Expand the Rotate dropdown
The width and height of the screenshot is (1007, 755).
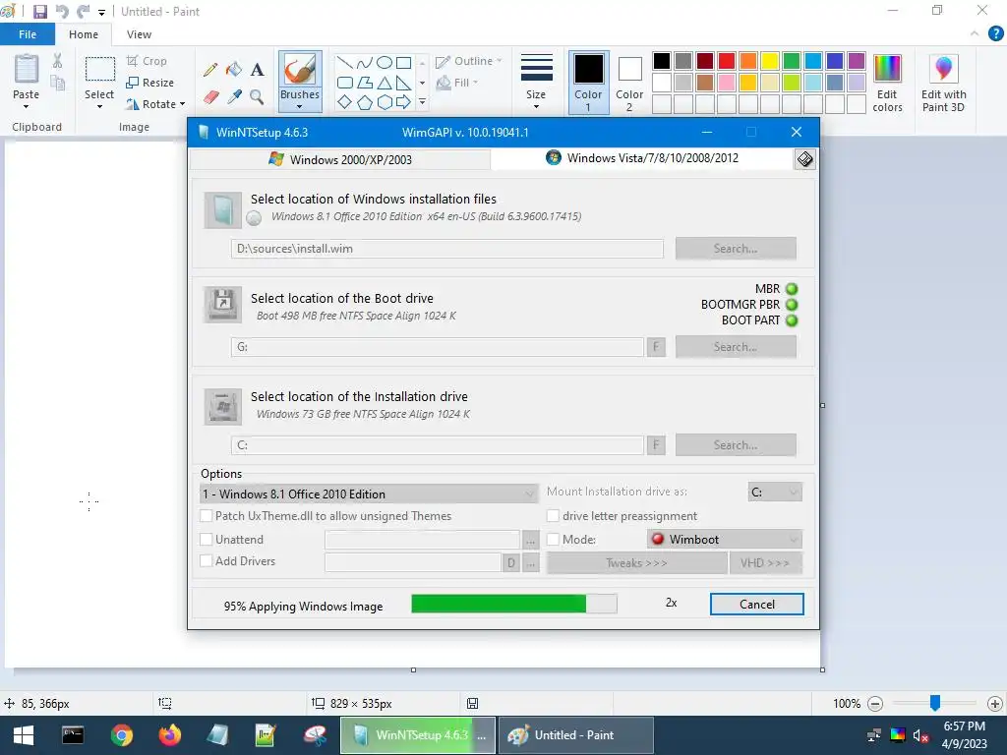pos(182,104)
